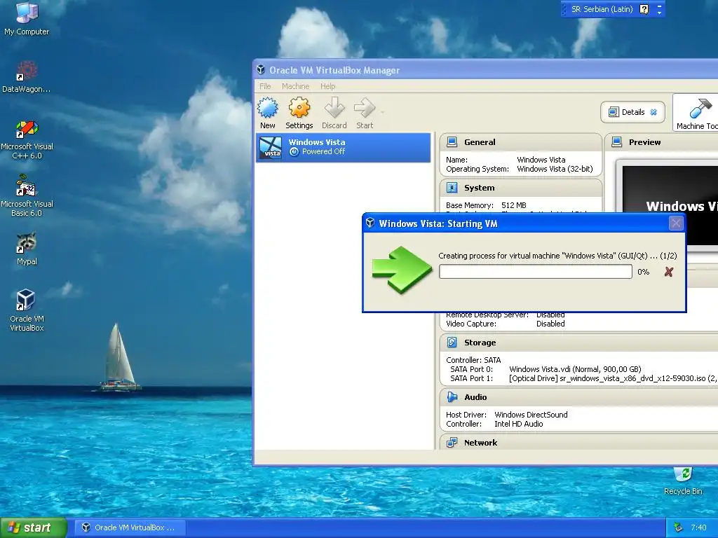This screenshot has width=718, height=538.
Task: Open the Machine menu
Action: pyautogui.click(x=295, y=86)
